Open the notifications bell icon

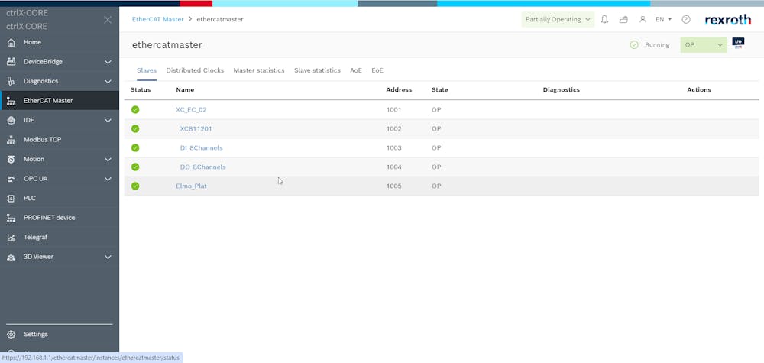point(604,19)
